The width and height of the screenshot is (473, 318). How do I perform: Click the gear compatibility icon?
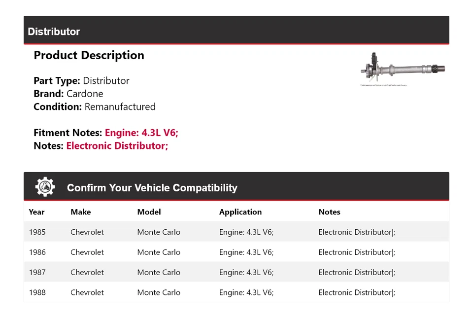[45, 187]
